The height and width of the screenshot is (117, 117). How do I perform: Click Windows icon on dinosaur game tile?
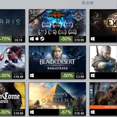(93, 112)
